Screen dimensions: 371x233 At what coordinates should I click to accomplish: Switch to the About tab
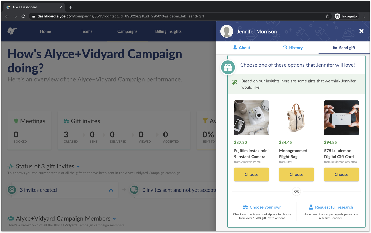click(x=242, y=48)
